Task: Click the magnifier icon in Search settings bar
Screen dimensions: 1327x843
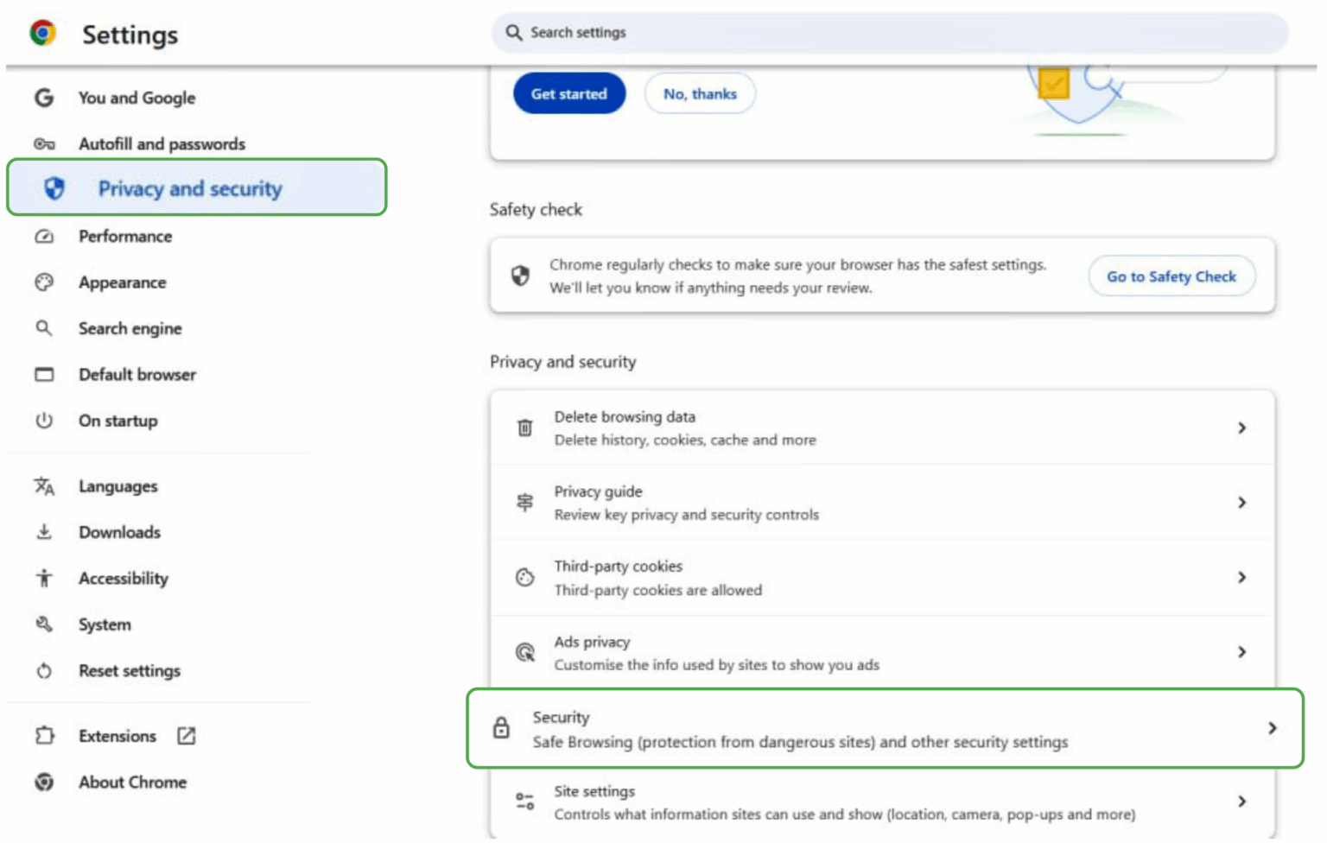Action: coord(514,33)
